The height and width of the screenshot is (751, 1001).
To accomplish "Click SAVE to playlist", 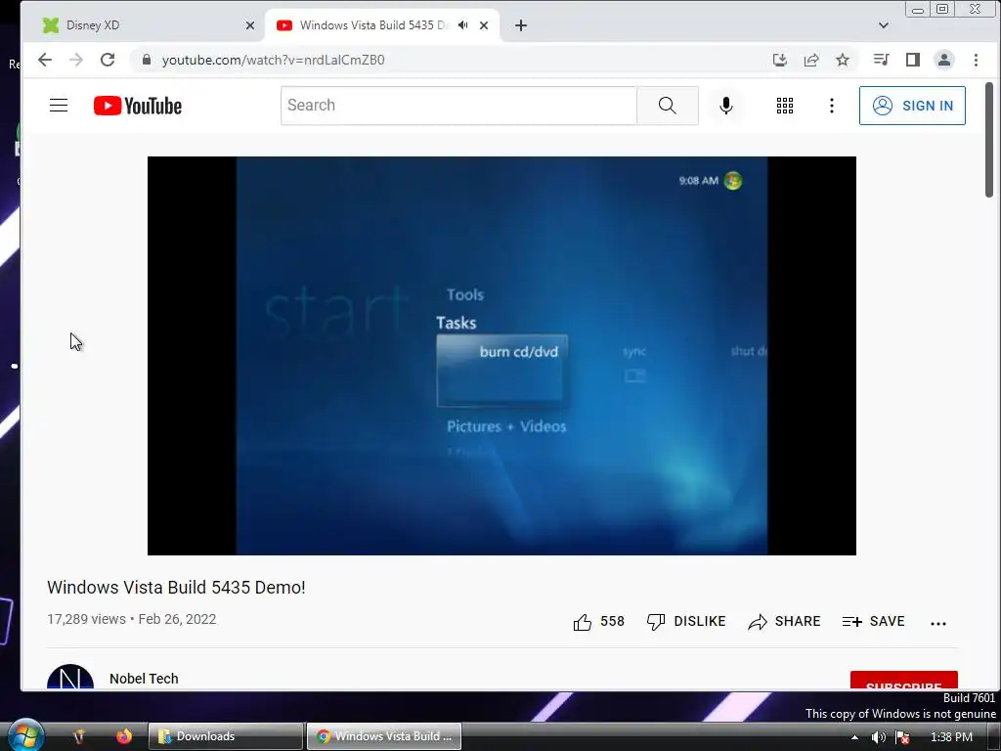I will [873, 621].
